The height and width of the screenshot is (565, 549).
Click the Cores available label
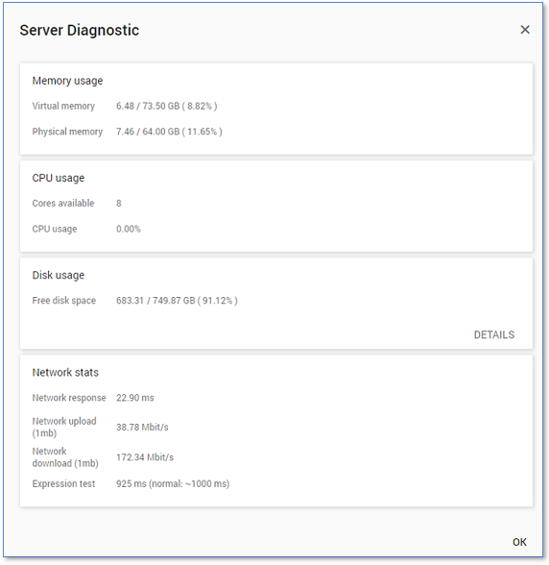(63, 204)
